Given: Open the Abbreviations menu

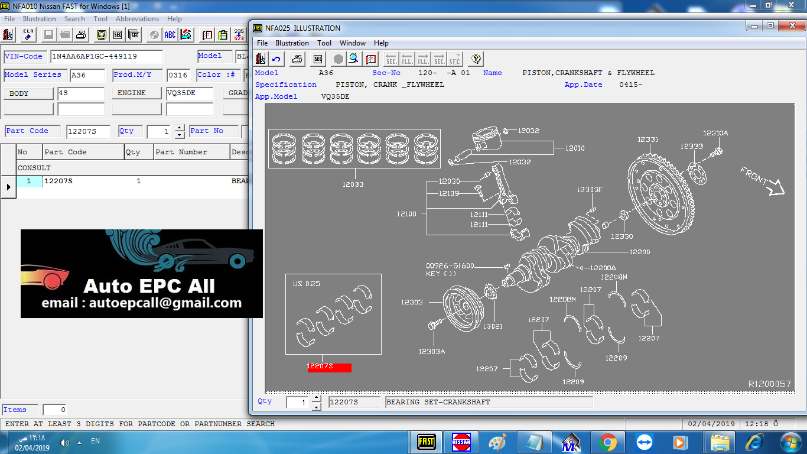Looking at the screenshot, I should pos(138,19).
